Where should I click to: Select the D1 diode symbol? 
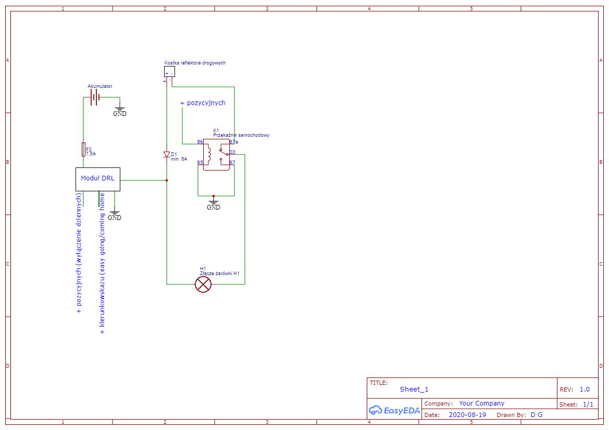167,154
